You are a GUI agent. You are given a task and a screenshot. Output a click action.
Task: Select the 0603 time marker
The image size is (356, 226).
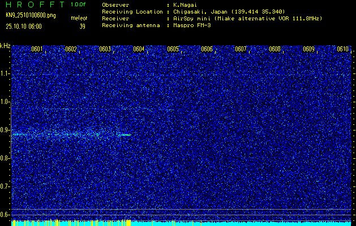point(105,49)
